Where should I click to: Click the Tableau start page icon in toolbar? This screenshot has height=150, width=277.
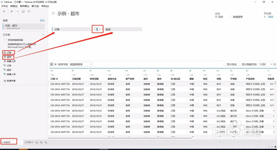pyautogui.click(x=4, y=11)
